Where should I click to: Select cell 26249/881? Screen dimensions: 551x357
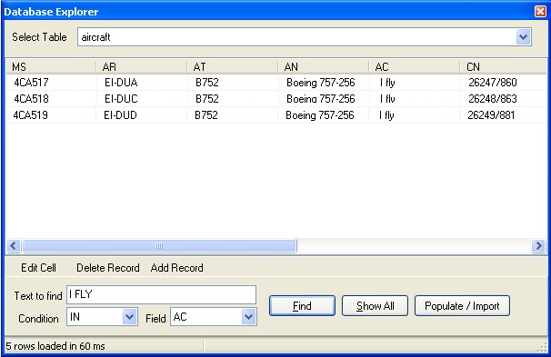point(491,115)
